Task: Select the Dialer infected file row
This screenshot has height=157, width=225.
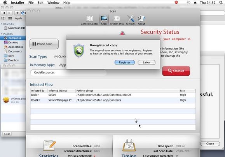Action: click(x=113, y=95)
